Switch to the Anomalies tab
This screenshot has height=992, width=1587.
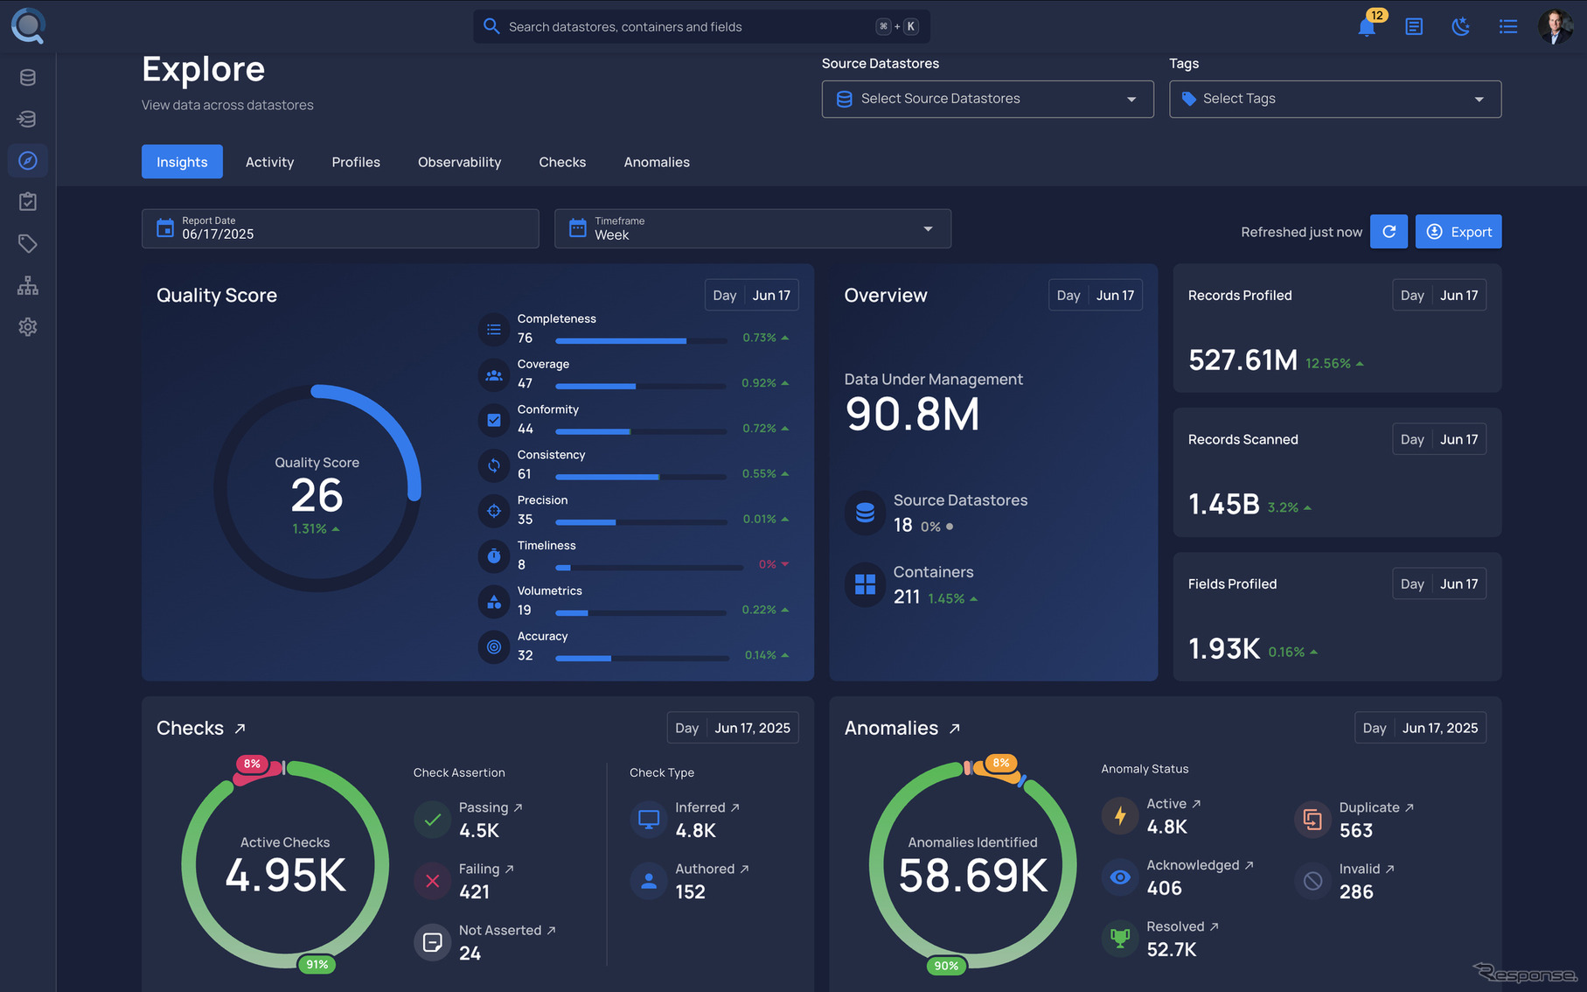[x=657, y=162]
